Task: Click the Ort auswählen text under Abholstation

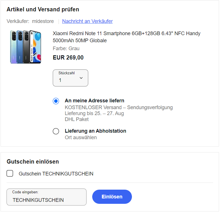Action: [81, 137]
